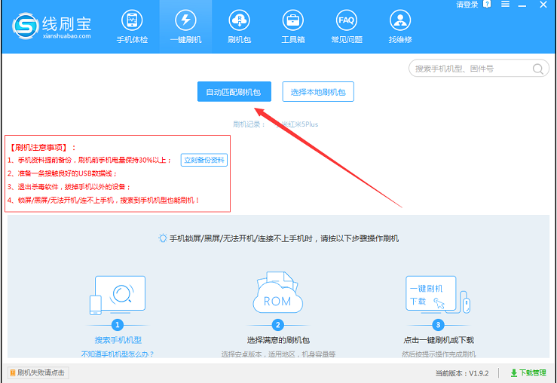Screen dimensions: 557x383
Task: Open the 找维修 repair service icon
Action: [x=400, y=26]
